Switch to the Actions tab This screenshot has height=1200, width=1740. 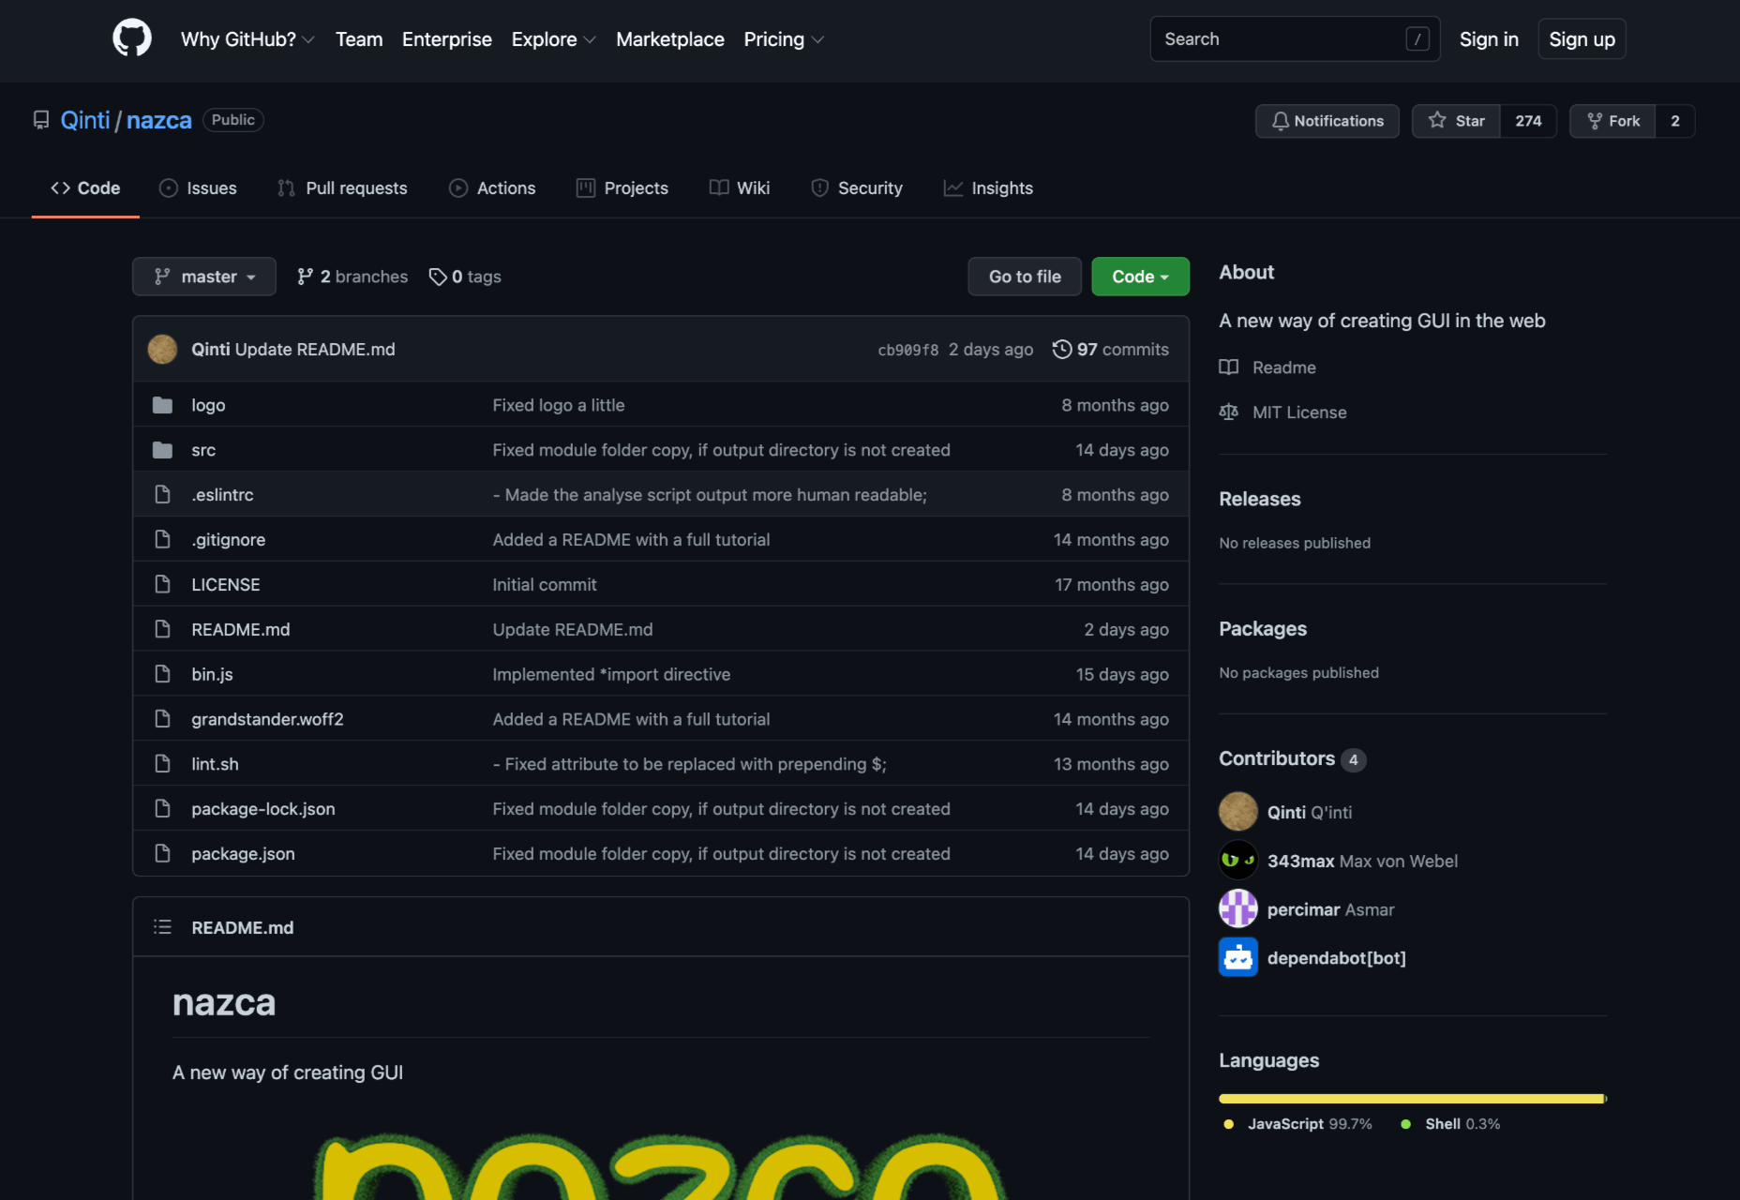(x=492, y=188)
